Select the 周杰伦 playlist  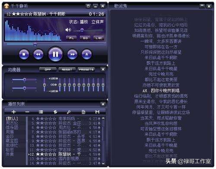pos(12,123)
